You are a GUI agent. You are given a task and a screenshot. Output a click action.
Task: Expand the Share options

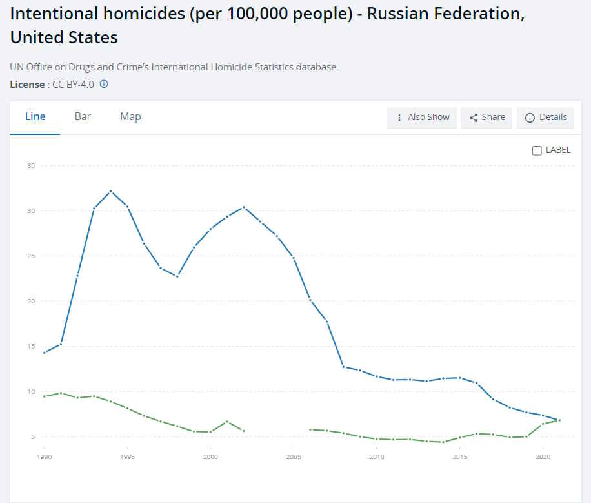[486, 118]
